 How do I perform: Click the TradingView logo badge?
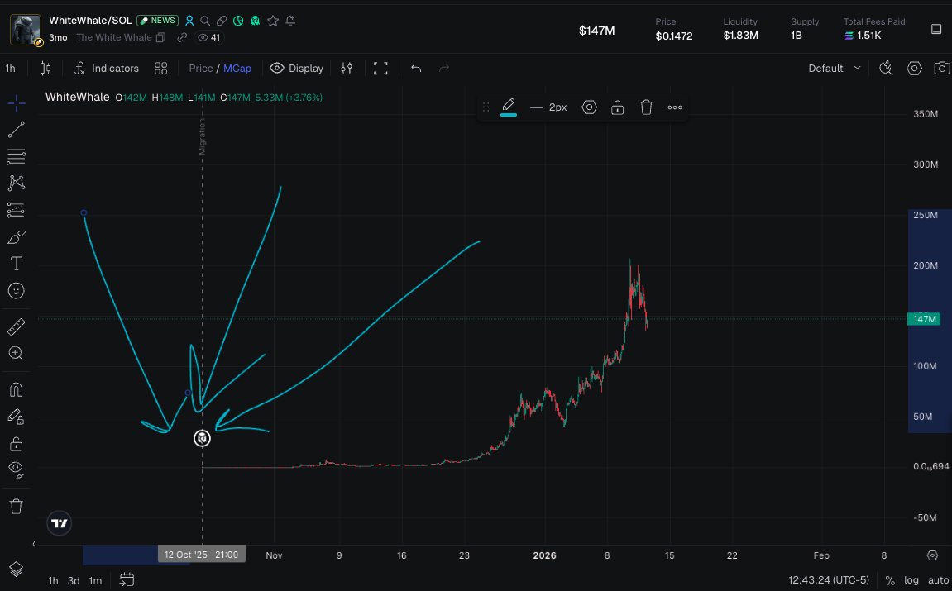tap(60, 523)
